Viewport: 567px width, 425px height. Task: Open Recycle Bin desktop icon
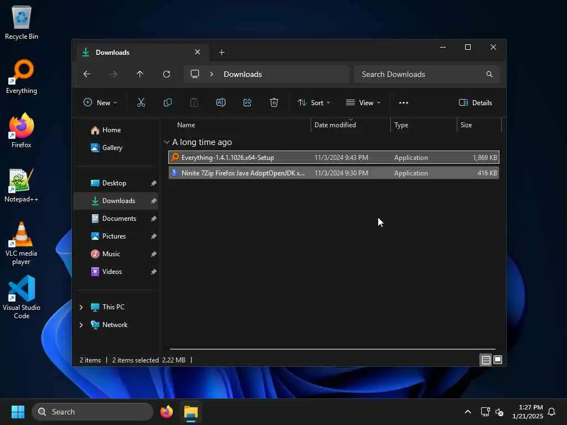click(22, 22)
